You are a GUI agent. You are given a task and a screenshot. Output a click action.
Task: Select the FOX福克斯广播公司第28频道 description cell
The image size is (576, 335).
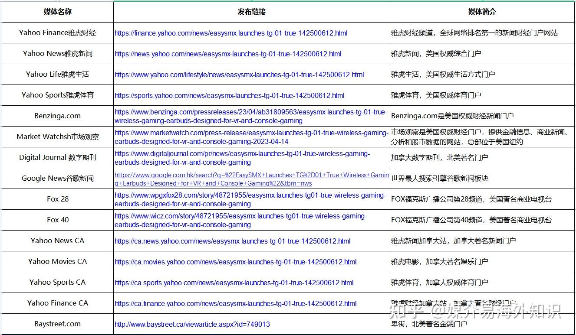click(482, 199)
